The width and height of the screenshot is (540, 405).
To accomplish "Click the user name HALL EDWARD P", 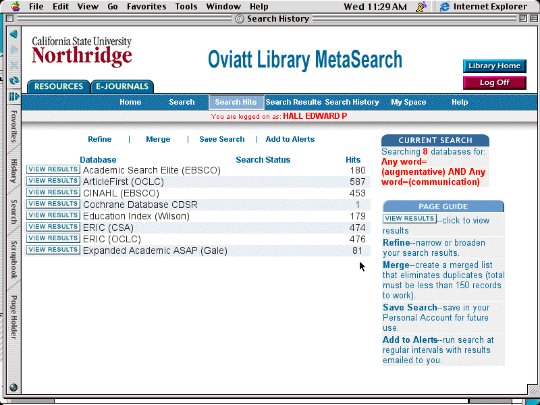I will [x=315, y=116].
